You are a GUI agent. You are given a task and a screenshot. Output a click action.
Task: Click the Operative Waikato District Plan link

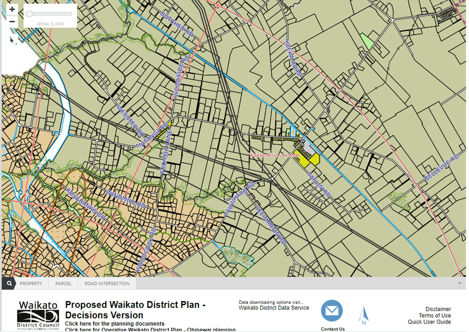pyautogui.click(x=150, y=330)
